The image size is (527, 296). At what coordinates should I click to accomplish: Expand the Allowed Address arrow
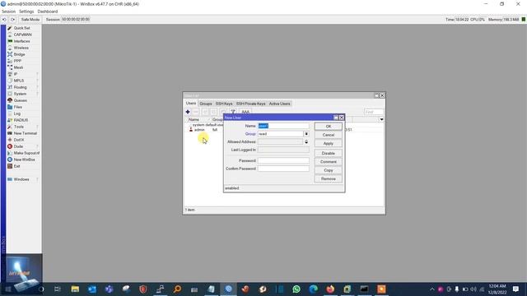point(306,142)
